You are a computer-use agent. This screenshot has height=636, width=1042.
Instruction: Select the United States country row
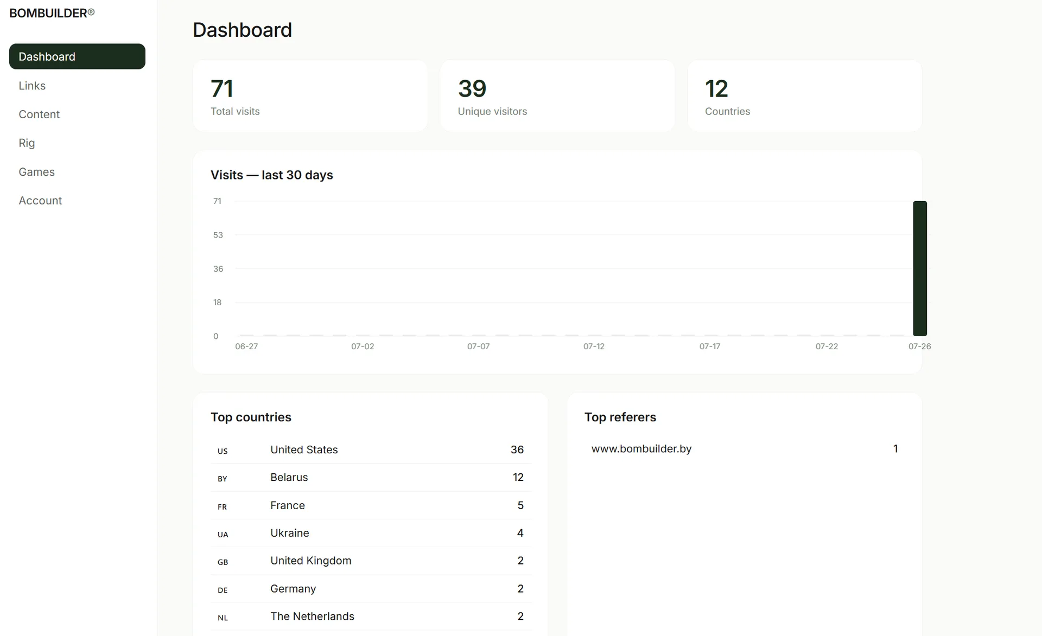[371, 449]
